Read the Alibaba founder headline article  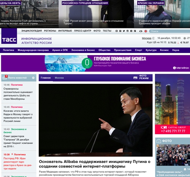[95, 164]
